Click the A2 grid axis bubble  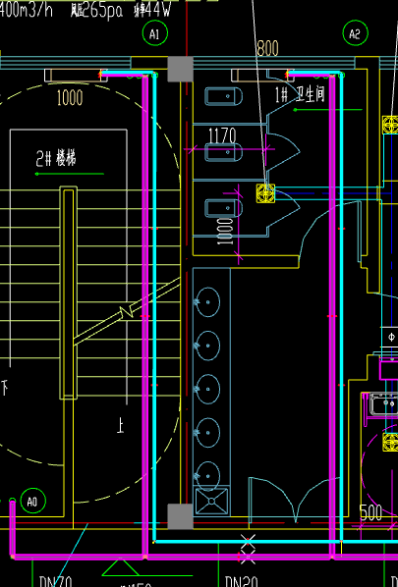click(356, 33)
